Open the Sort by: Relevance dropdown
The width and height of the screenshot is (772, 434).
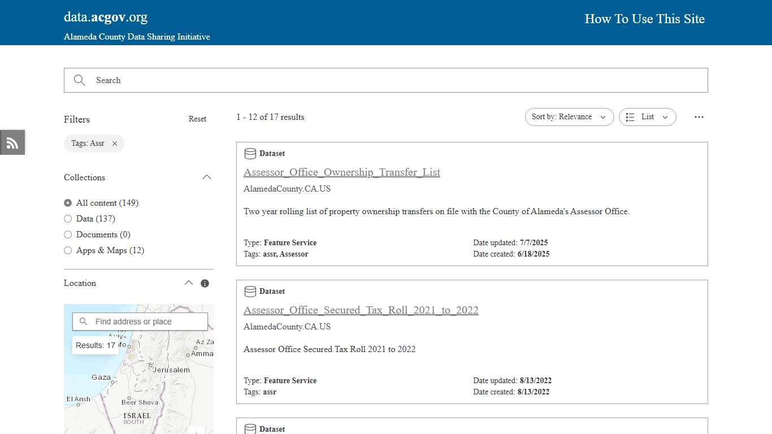[x=569, y=116]
